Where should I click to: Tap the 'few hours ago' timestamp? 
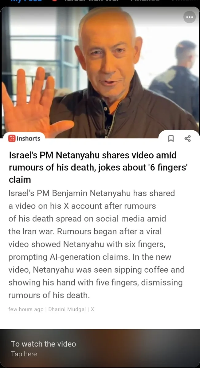[x=26, y=309]
